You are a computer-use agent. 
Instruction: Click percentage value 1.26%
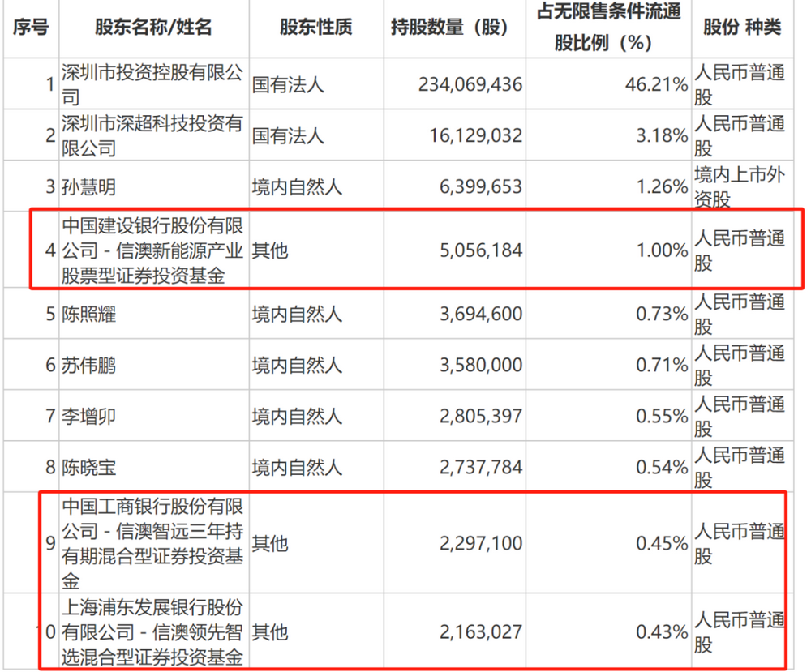pos(662,186)
